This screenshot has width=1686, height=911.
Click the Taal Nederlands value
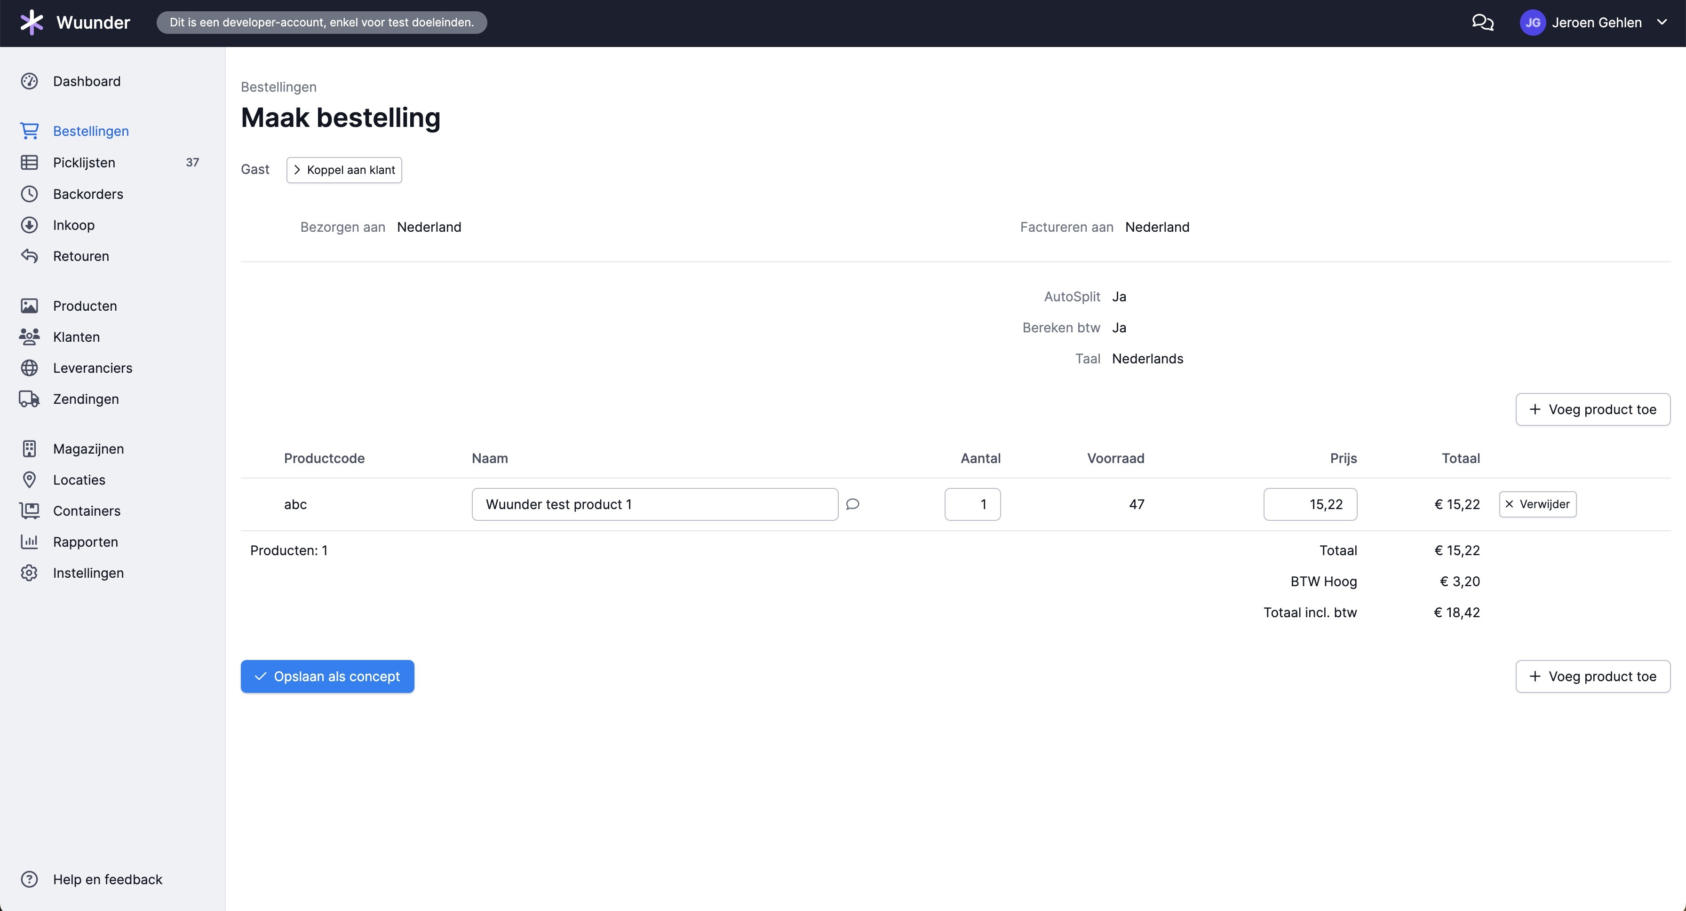tap(1147, 358)
